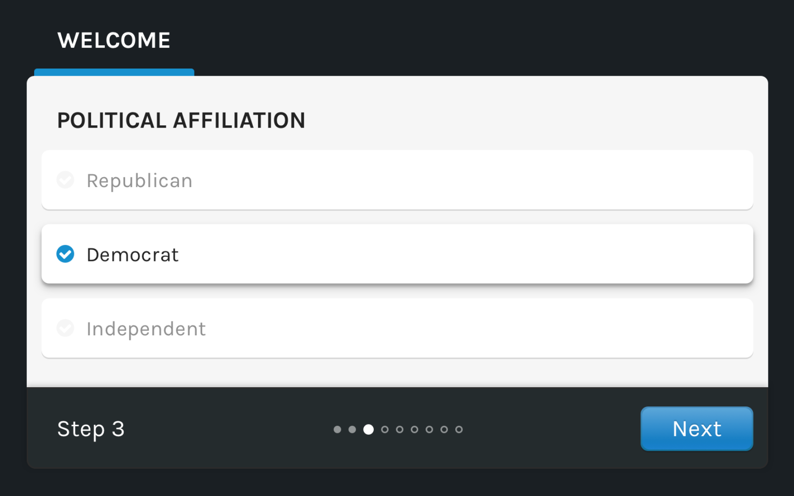The width and height of the screenshot is (794, 496).
Task: Choose the Democrat option row
Action: 397,254
